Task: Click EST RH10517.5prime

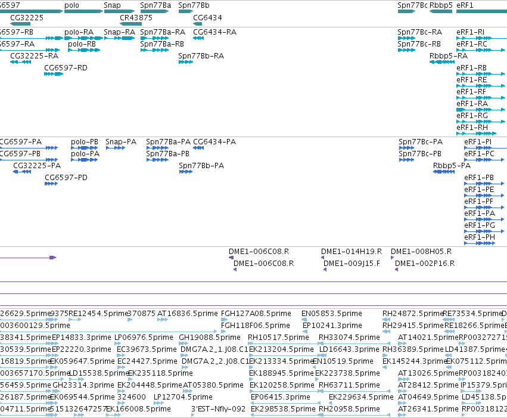Action: pos(278,338)
